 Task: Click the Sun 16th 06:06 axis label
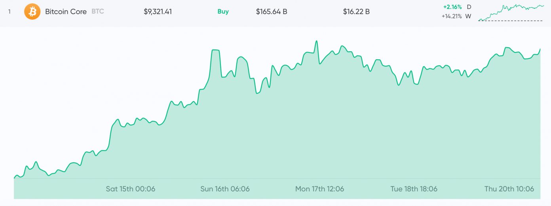(225, 189)
